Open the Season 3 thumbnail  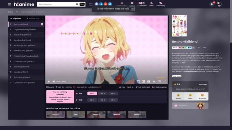point(117,114)
